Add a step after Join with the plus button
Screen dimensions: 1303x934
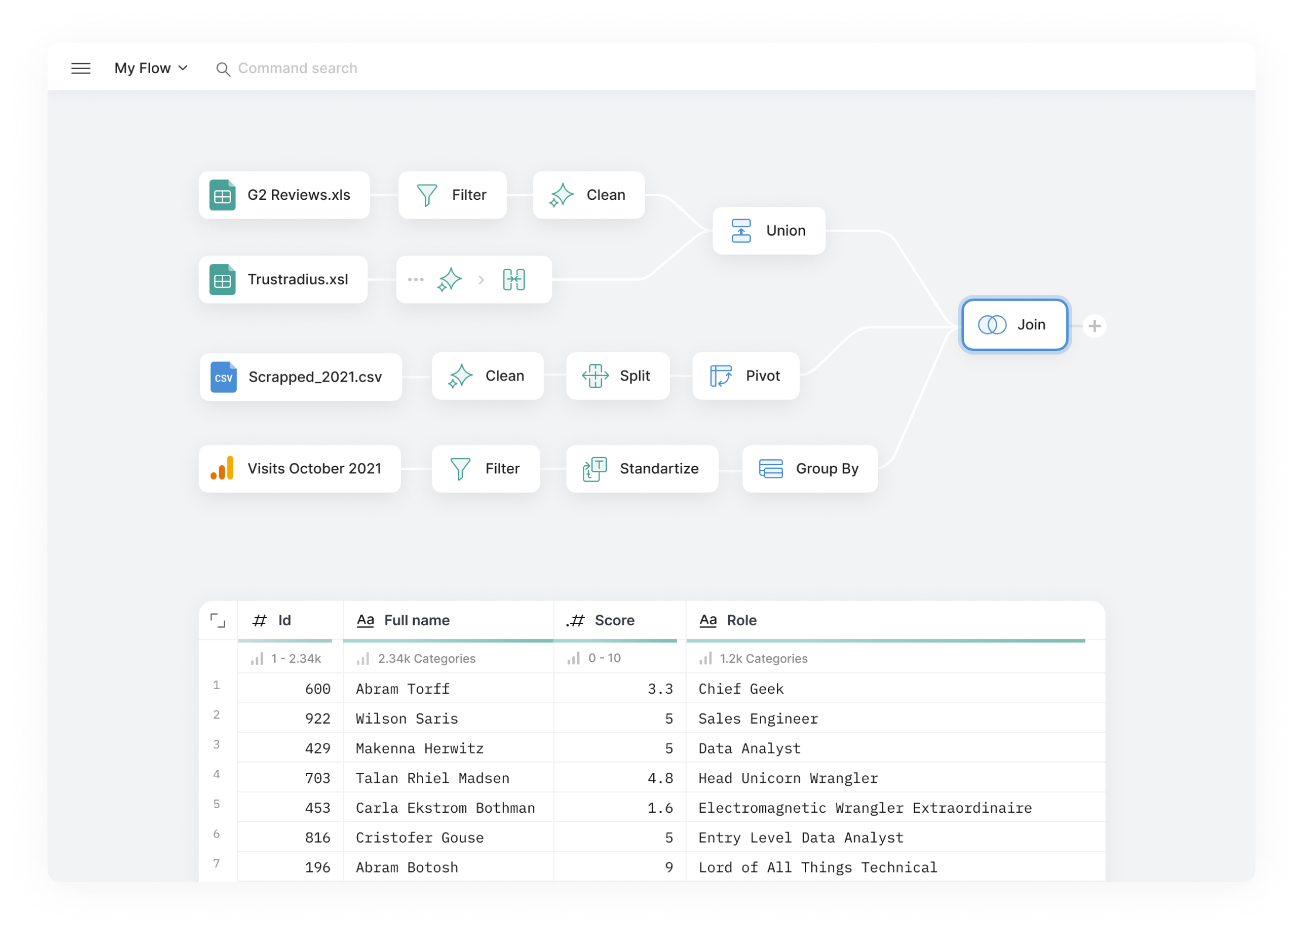click(x=1094, y=326)
